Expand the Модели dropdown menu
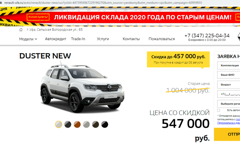 coord(28,39)
